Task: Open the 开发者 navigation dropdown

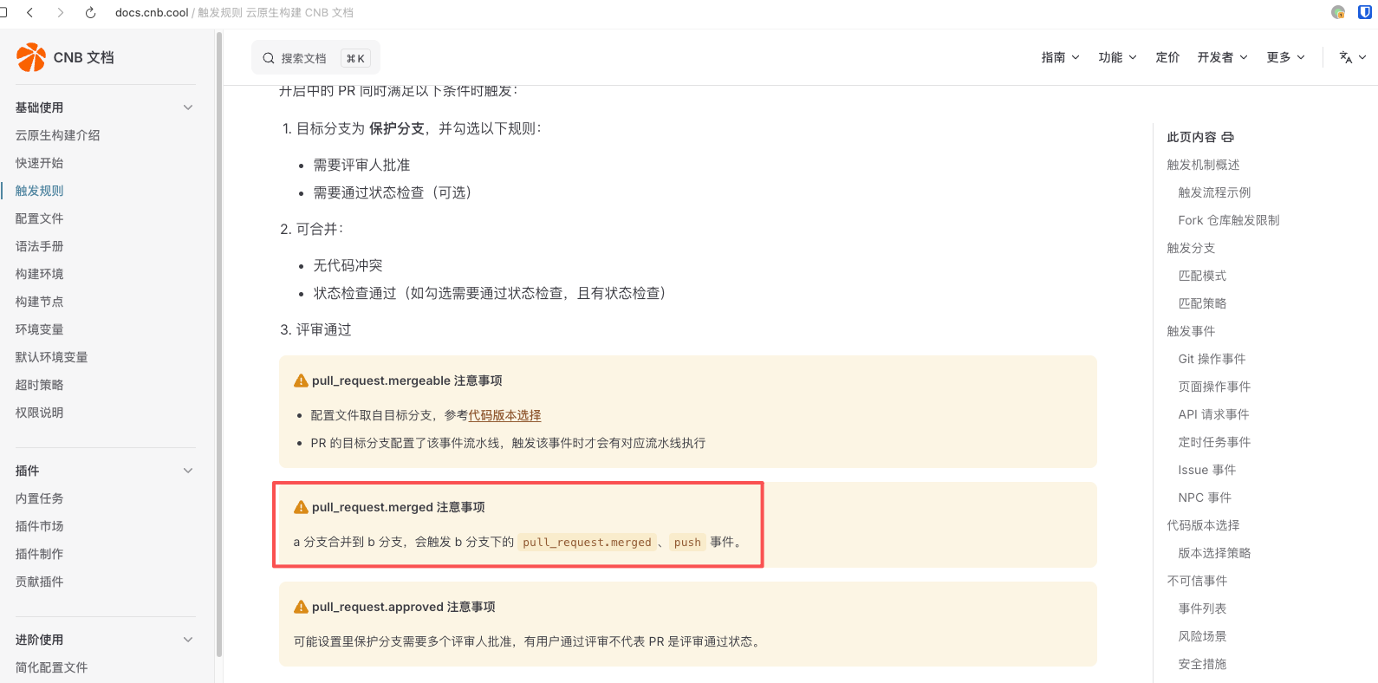Action: 1222,57
